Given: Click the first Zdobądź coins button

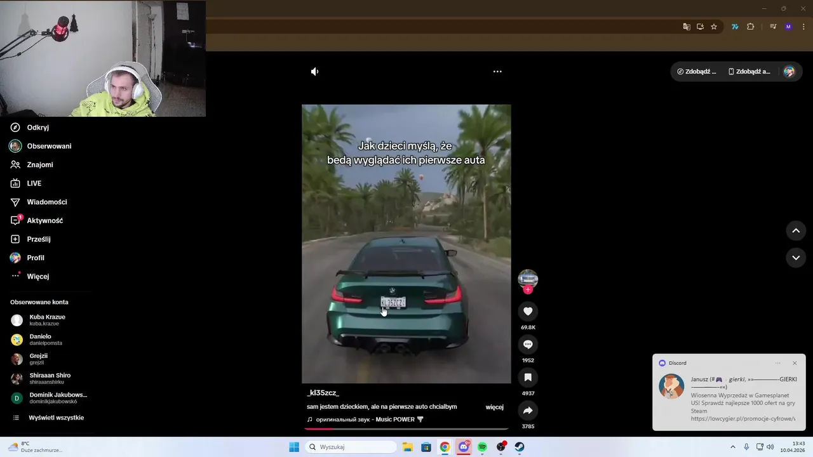Looking at the screenshot, I should [x=697, y=72].
